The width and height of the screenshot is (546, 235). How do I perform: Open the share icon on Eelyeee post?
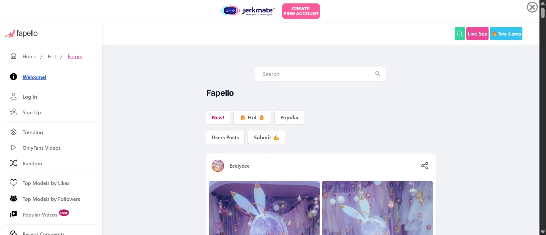click(425, 166)
